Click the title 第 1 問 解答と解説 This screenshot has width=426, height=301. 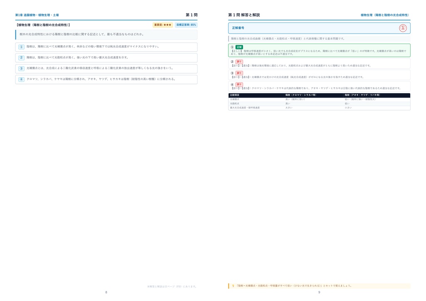pyautogui.click(x=244, y=15)
